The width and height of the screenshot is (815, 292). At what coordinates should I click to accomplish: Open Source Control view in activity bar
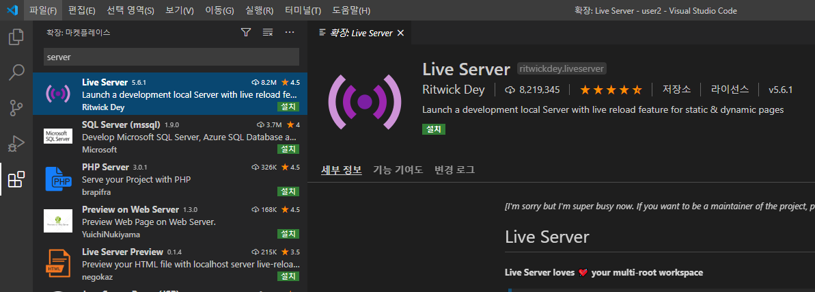tap(16, 108)
